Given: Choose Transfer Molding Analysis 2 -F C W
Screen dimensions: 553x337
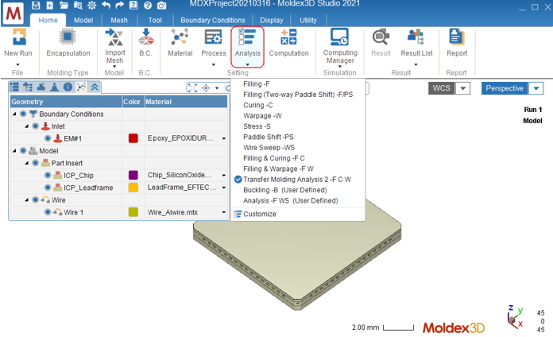Looking at the screenshot, I should pyautogui.click(x=298, y=180).
